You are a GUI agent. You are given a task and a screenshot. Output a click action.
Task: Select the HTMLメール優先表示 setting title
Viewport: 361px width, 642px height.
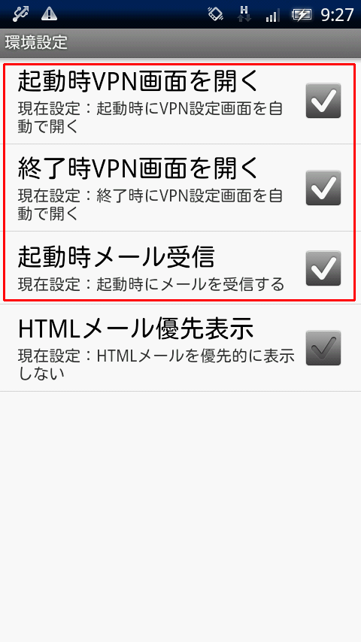135,329
